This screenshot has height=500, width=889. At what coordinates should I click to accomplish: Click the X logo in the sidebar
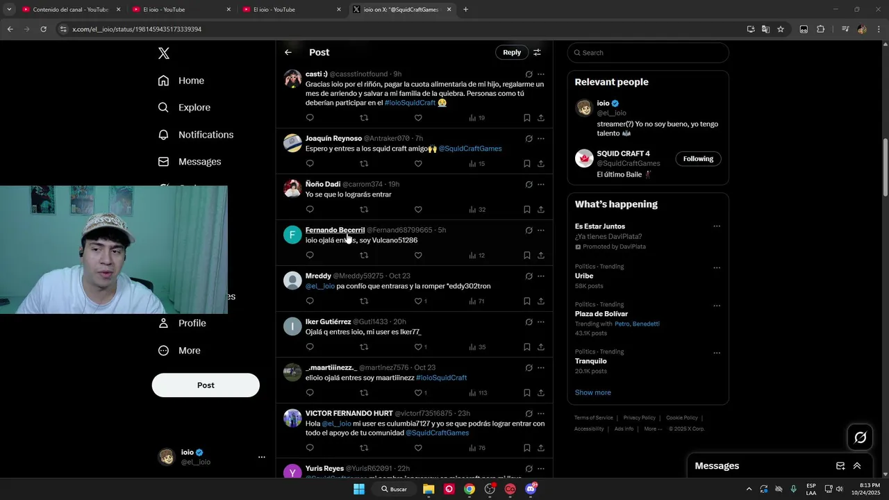164,53
